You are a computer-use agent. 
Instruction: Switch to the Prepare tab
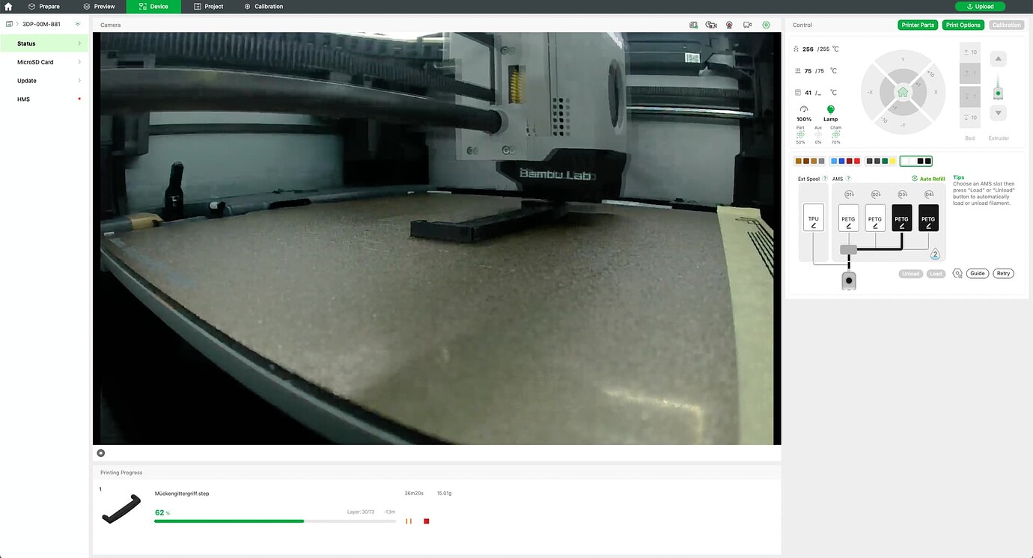click(x=44, y=7)
